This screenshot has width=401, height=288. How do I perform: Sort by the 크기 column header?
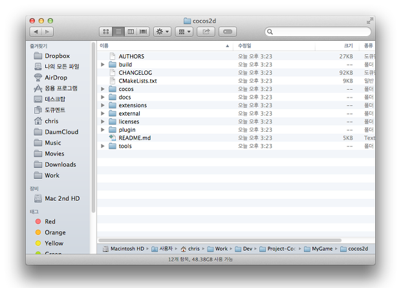[337, 46]
